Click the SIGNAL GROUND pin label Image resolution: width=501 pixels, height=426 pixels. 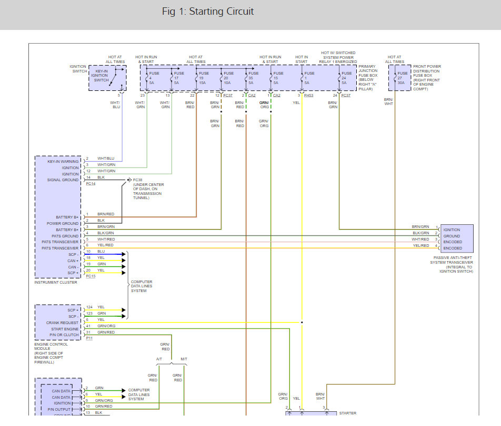[63, 180]
